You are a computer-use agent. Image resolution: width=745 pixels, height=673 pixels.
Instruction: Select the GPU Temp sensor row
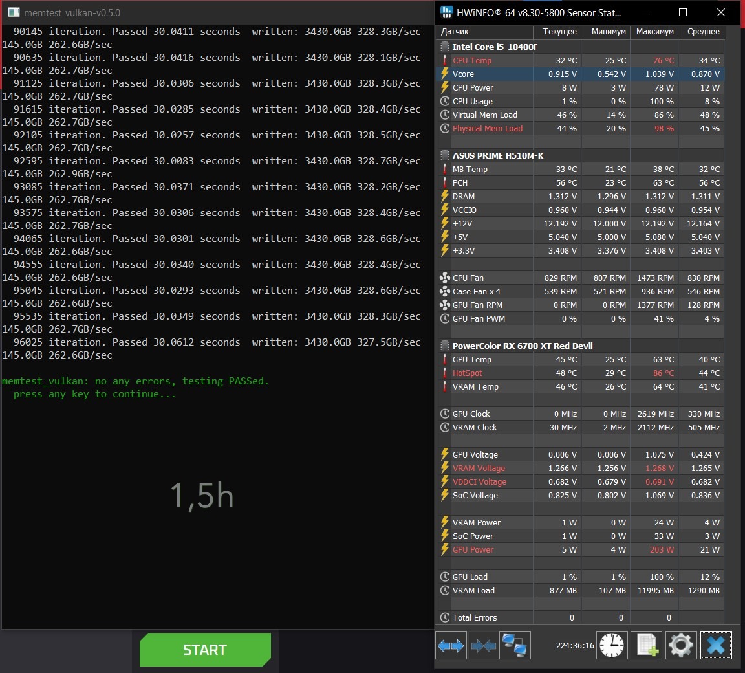click(579, 359)
